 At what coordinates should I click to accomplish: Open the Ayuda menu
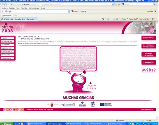click(43, 8)
